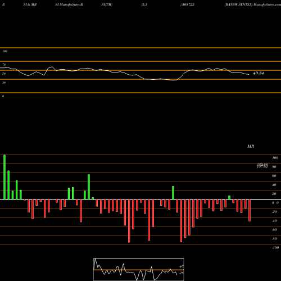281x281 pixels.
Task: Click the (BANSW.SYNTEX) MunafaSutra.com header text
Action: (x=252, y=4)
